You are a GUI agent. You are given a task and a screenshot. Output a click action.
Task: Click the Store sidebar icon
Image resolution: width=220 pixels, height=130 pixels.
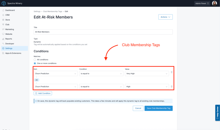3,20
